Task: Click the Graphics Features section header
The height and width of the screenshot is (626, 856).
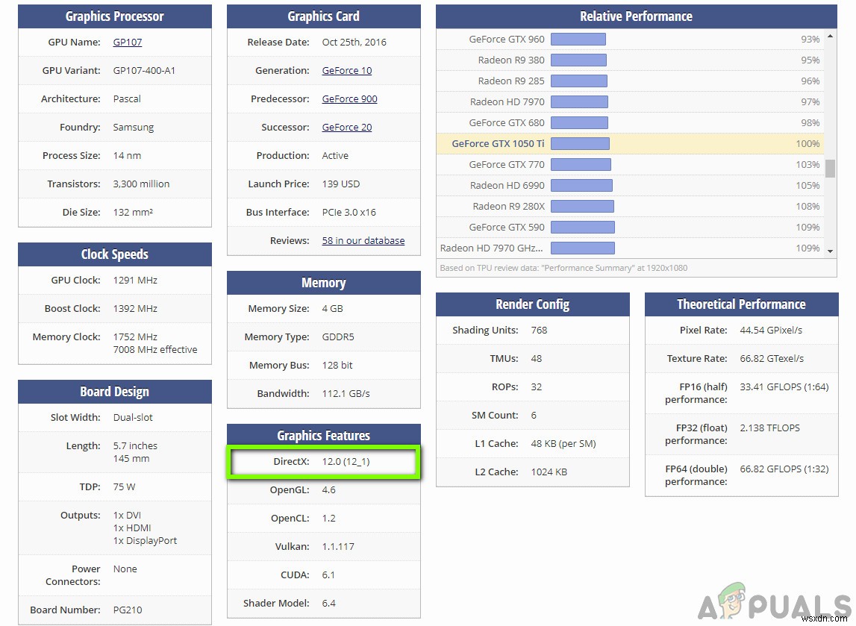Action: click(323, 436)
